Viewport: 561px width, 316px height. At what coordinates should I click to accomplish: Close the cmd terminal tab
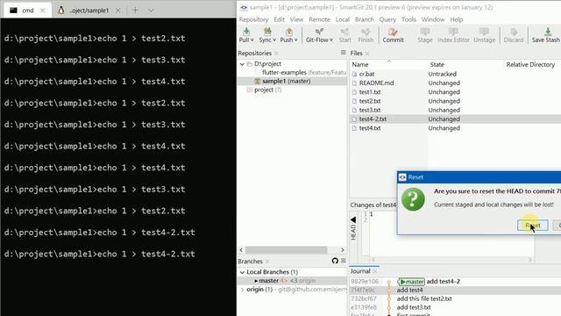tap(43, 11)
